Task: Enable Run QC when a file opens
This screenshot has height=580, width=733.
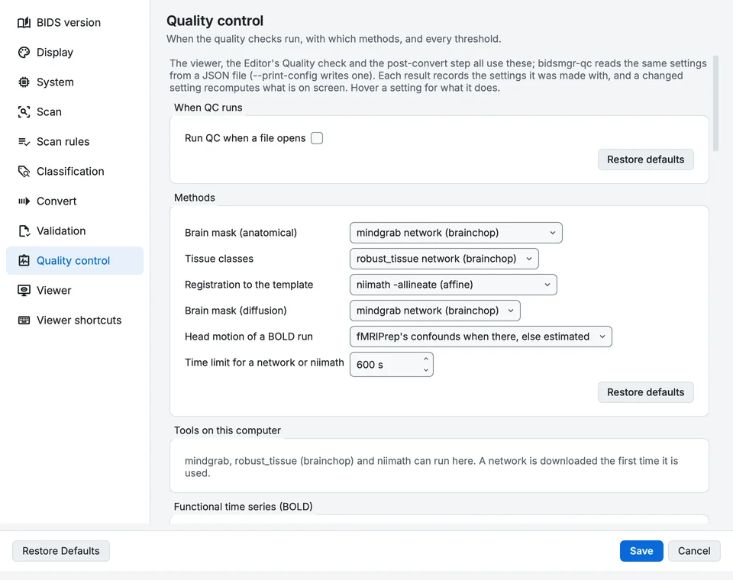Action: (317, 138)
